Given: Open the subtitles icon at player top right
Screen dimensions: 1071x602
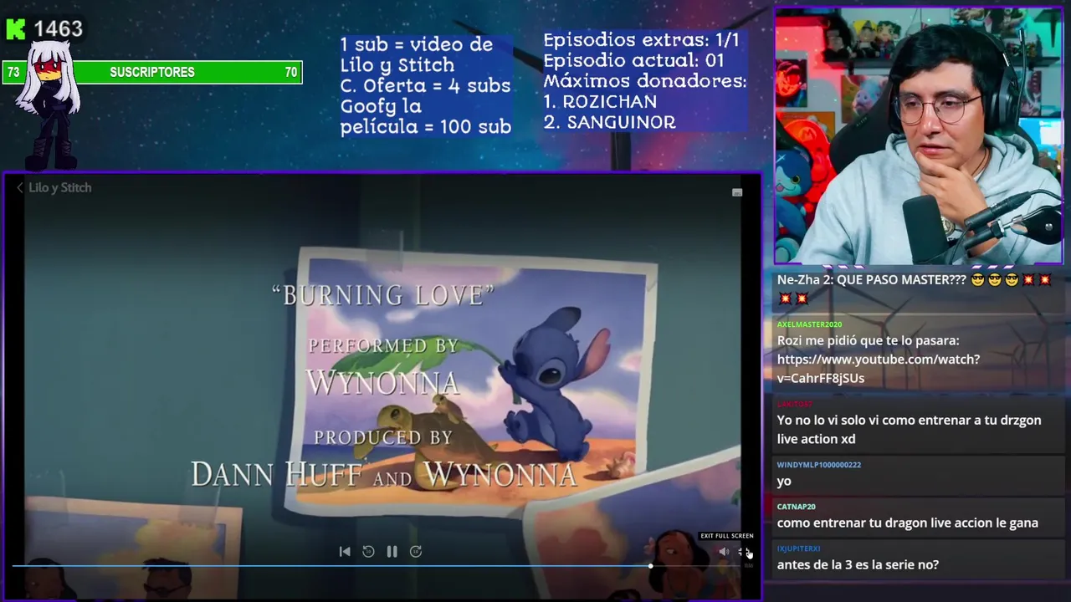Looking at the screenshot, I should pos(737,192).
